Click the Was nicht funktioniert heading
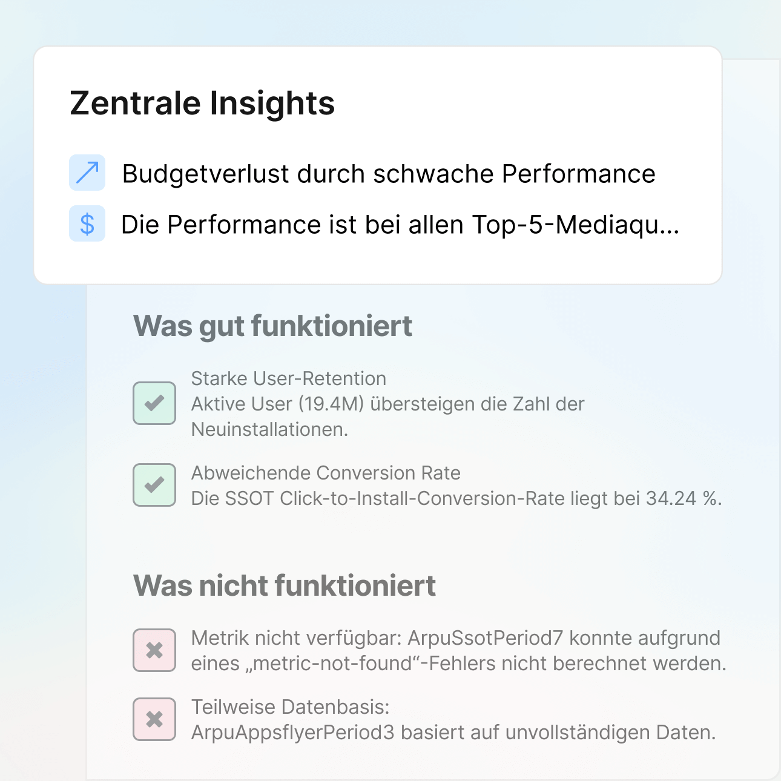Viewport: 781px width, 781px height. (285, 585)
